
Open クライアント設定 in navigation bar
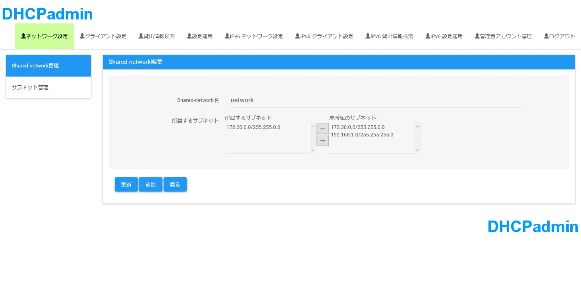tap(103, 36)
